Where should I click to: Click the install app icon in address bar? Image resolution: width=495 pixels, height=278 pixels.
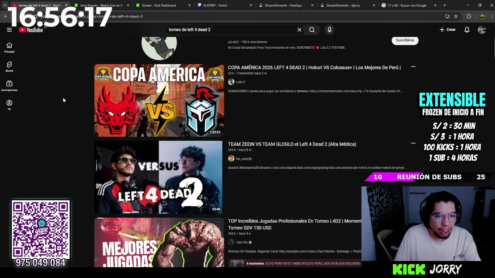click(447, 16)
